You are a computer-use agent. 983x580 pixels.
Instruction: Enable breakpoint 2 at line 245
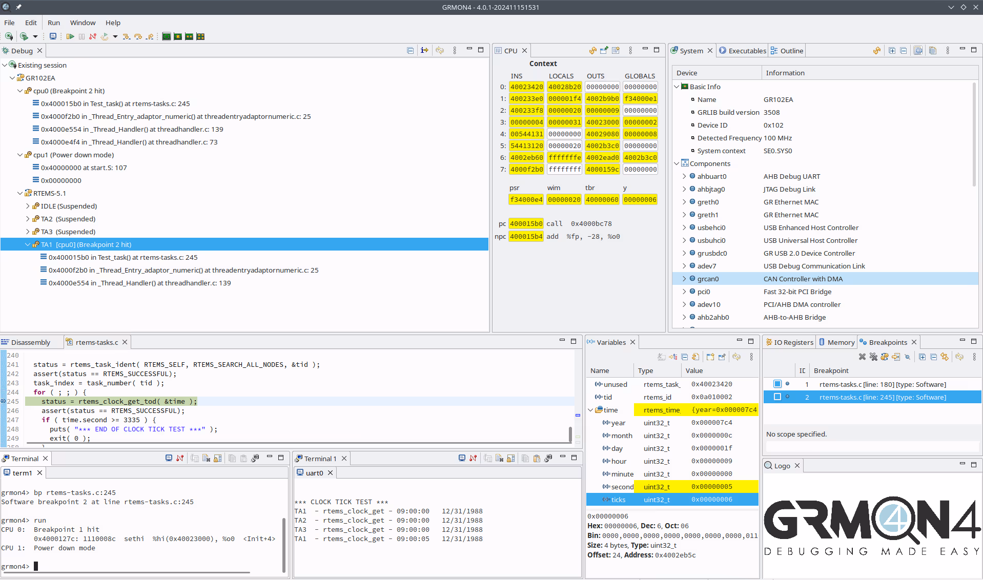[777, 397]
